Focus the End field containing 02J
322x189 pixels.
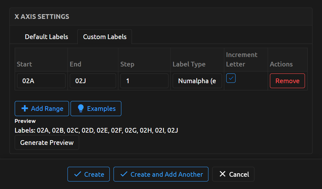(x=93, y=81)
